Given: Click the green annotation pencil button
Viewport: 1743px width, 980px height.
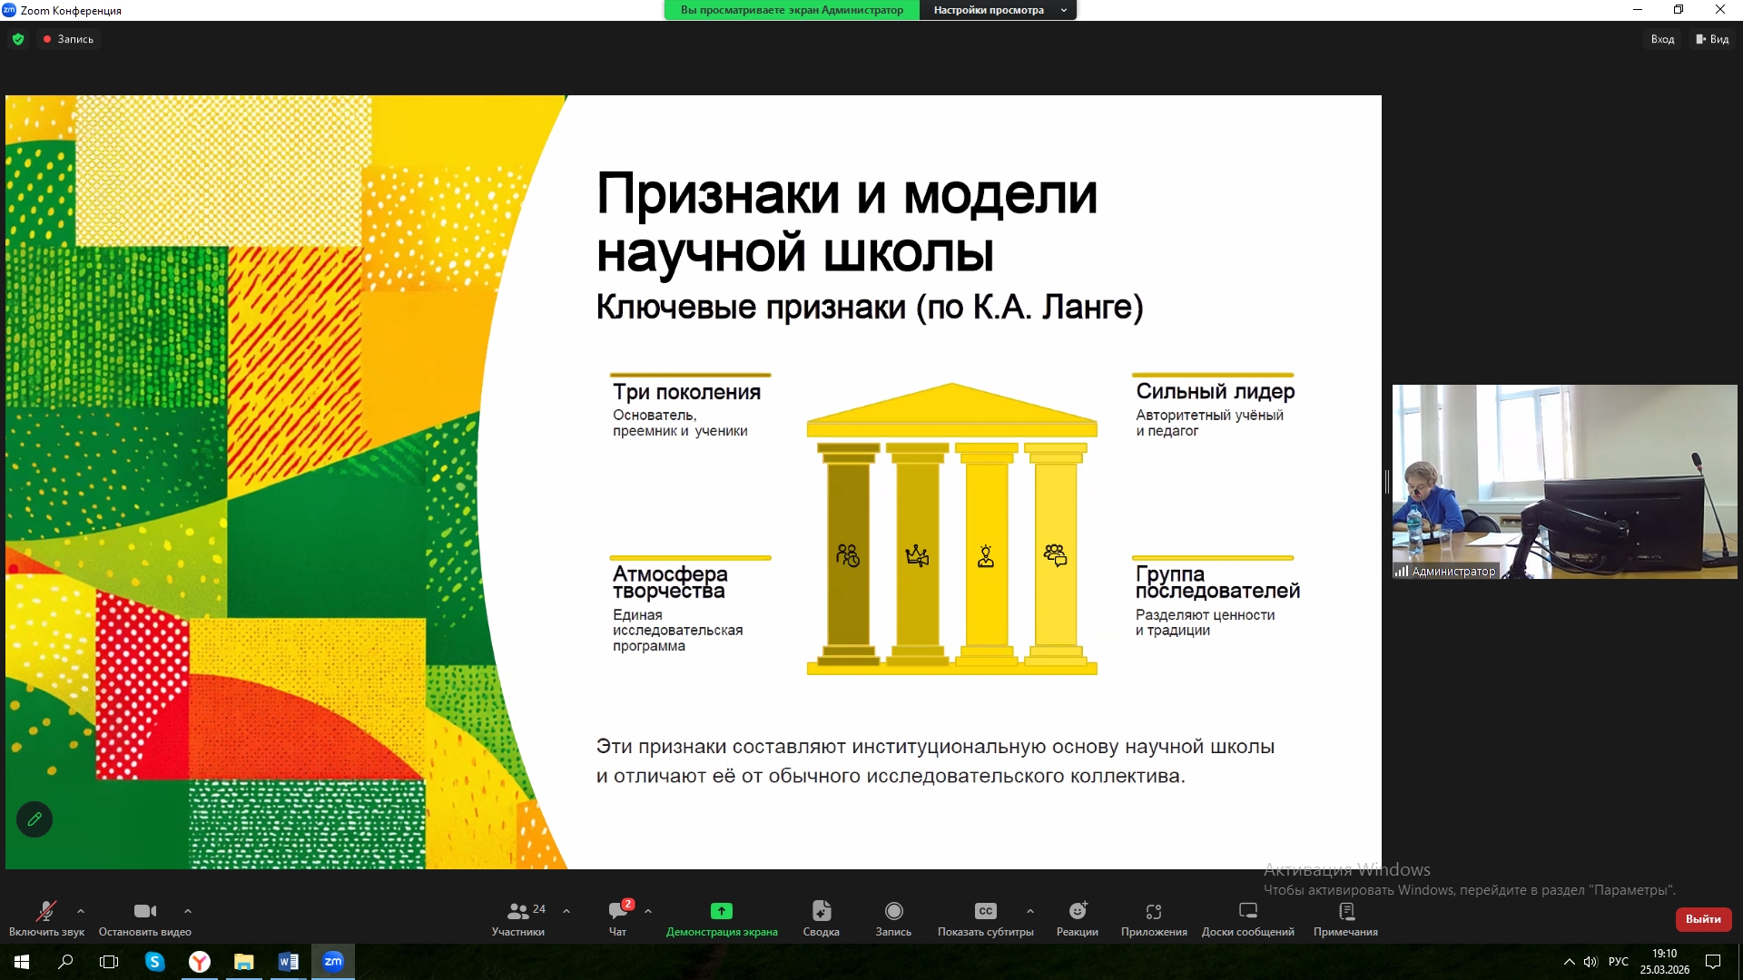Looking at the screenshot, I should click(x=34, y=819).
